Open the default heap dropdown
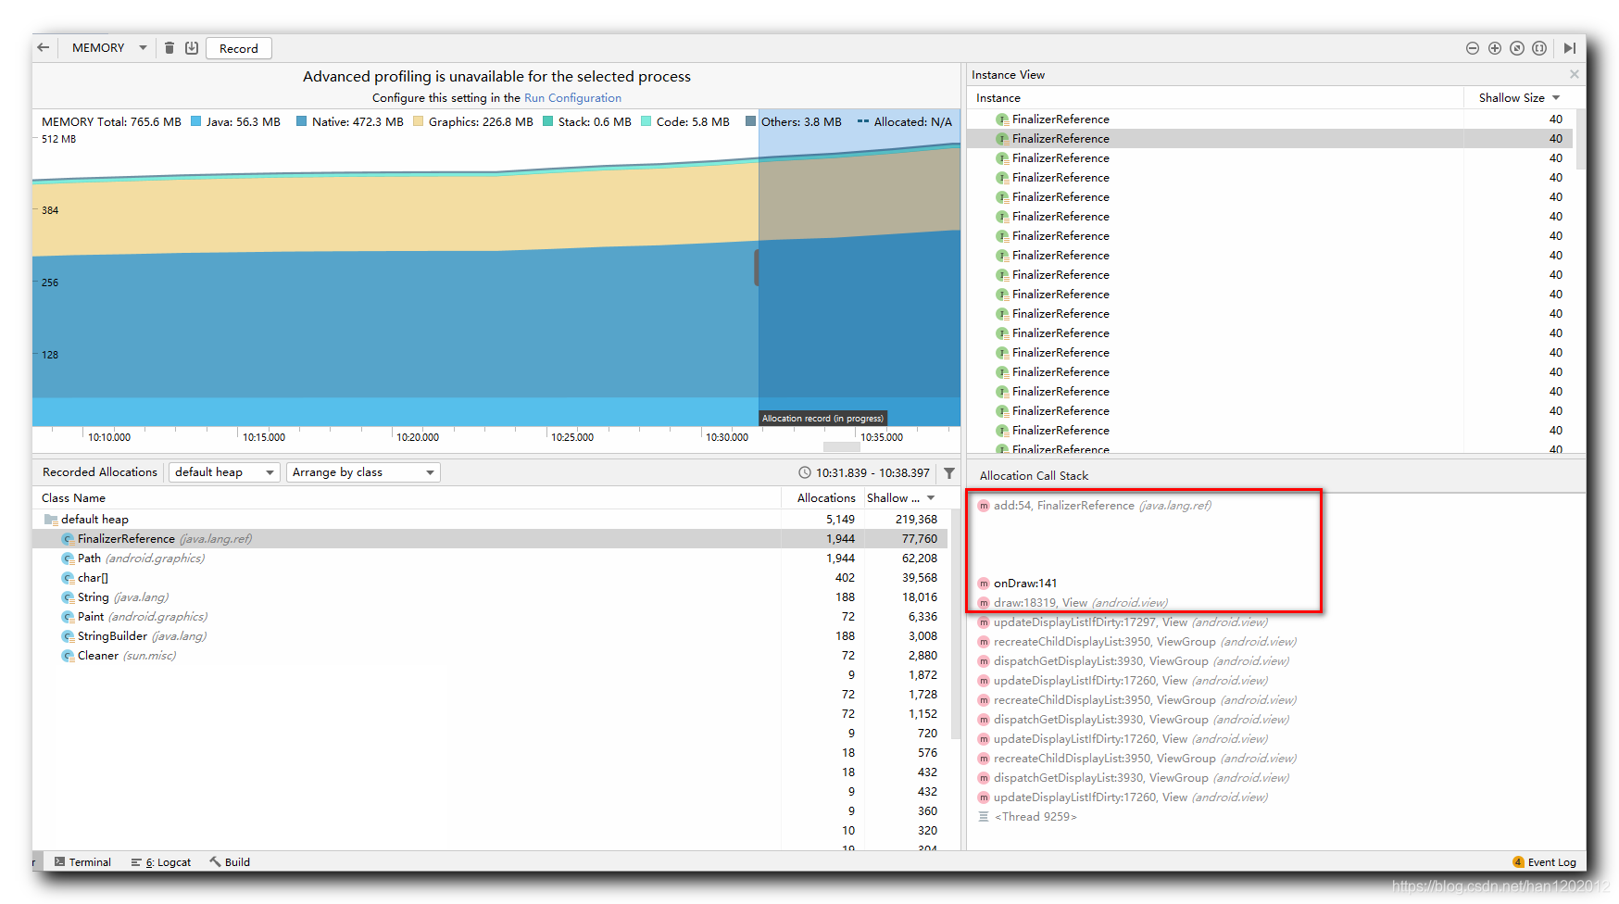1619x904 pixels. [x=223, y=472]
